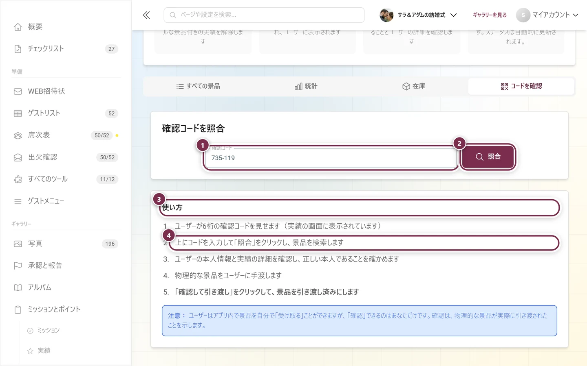Image resolution: width=587 pixels, height=366 pixels.
Task: Click the 注意 note box
Action: pos(359,321)
